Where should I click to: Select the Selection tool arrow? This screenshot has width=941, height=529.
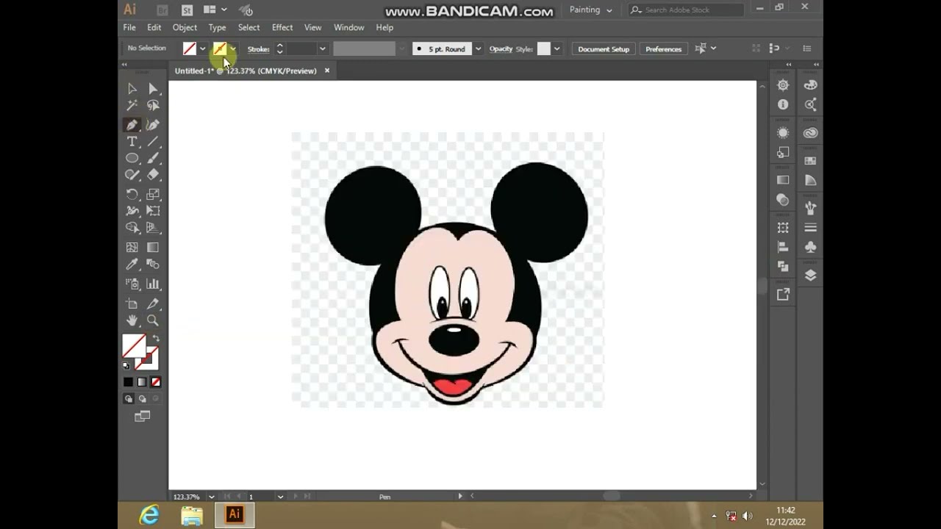click(x=132, y=89)
